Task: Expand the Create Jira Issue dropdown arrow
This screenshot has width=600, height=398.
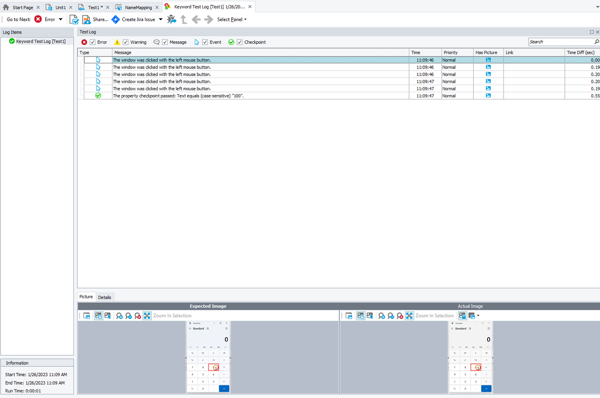Action: [x=160, y=19]
